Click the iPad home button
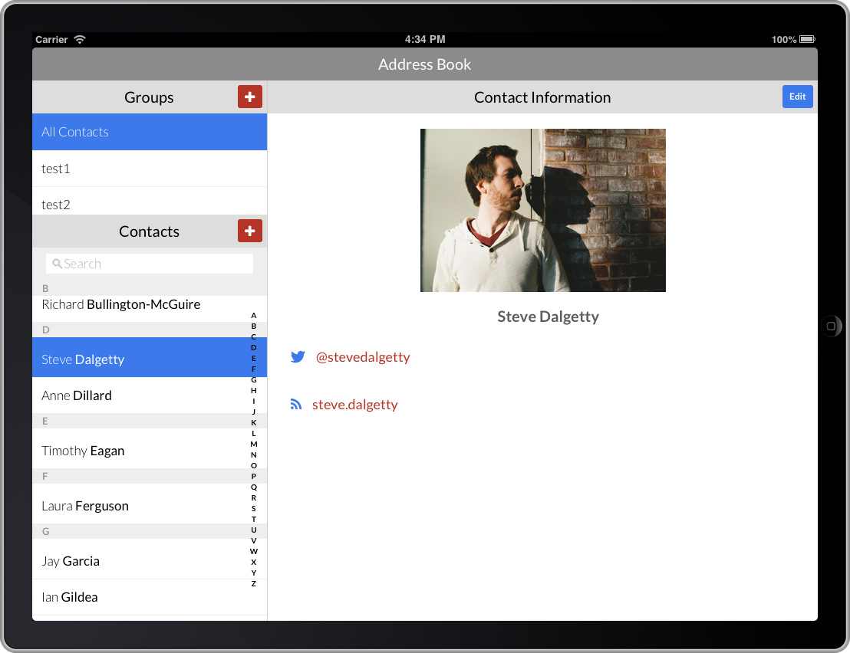The image size is (850, 653). point(831,326)
